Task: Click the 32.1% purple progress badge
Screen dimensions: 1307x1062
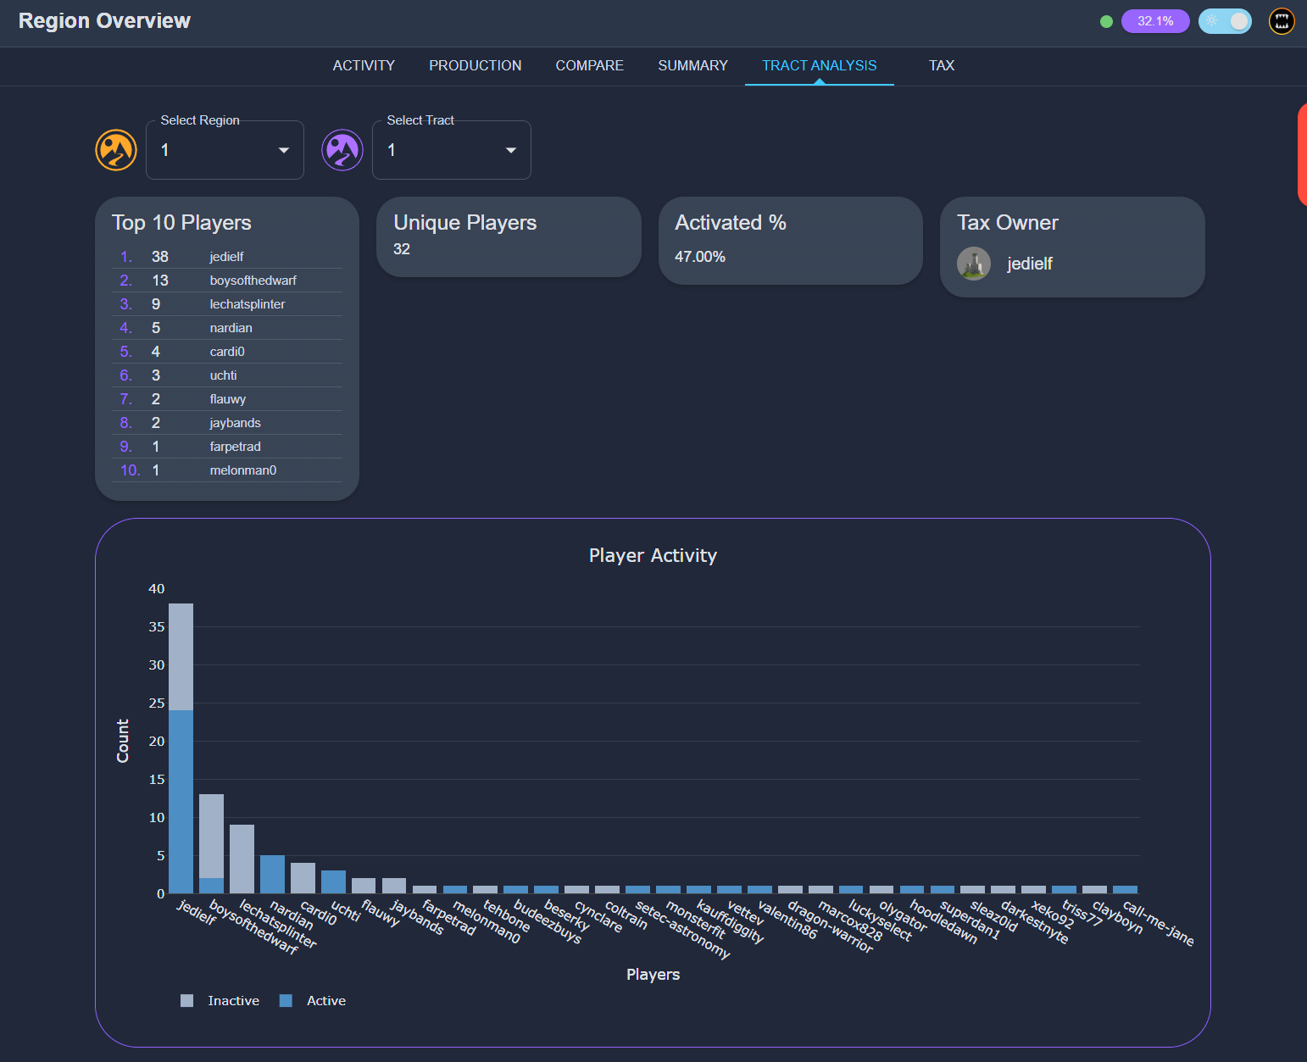Action: 1155,21
